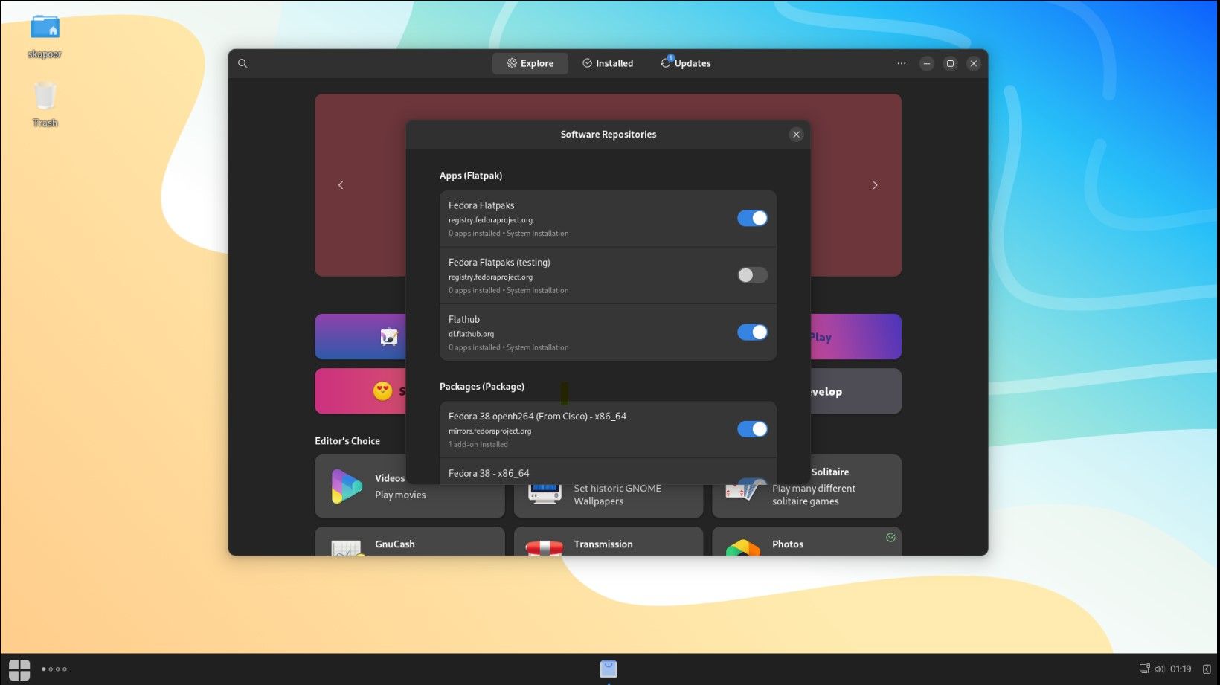Click the volume icon in system tray
Screen dimensions: 1220x685
pos(1159,669)
